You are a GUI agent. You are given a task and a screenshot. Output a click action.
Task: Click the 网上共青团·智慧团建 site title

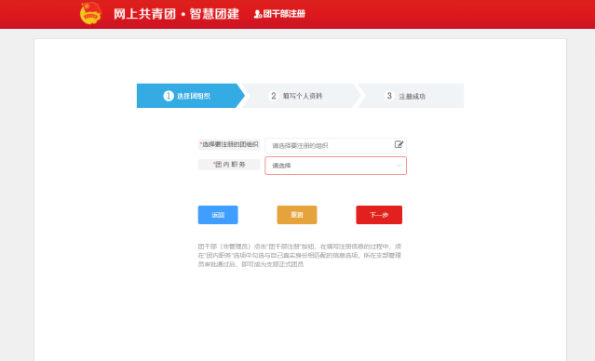[176, 14]
